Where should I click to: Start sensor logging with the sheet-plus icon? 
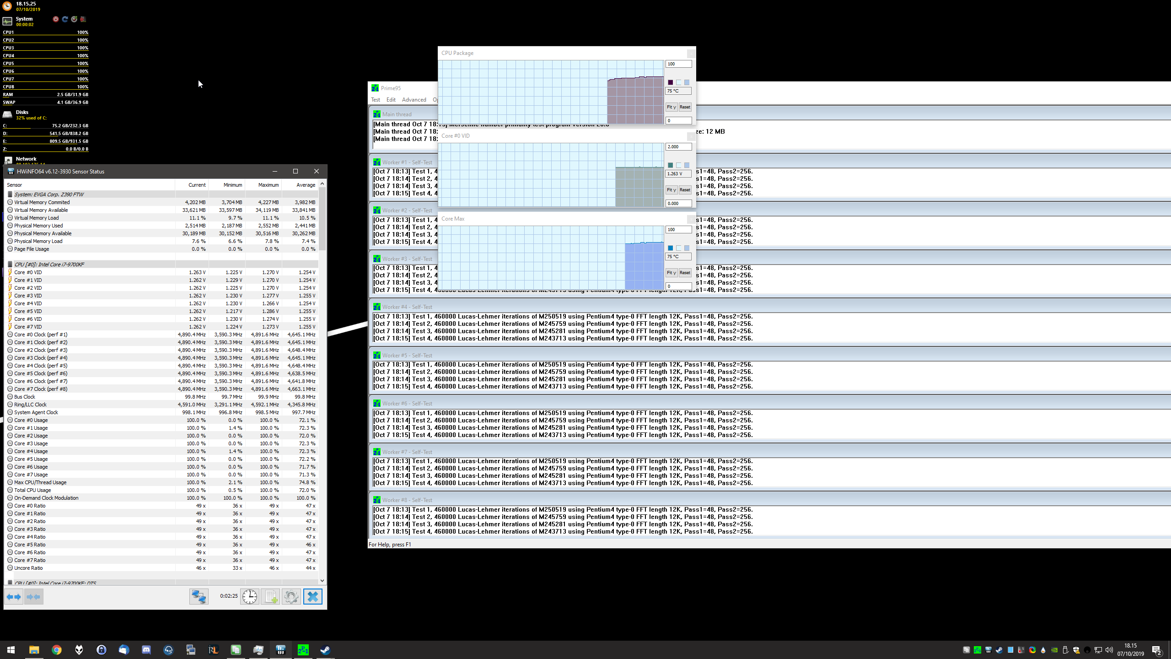[270, 597]
